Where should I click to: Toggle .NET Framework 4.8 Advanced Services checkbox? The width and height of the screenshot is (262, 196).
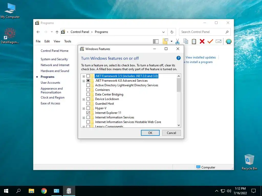coord(88,81)
